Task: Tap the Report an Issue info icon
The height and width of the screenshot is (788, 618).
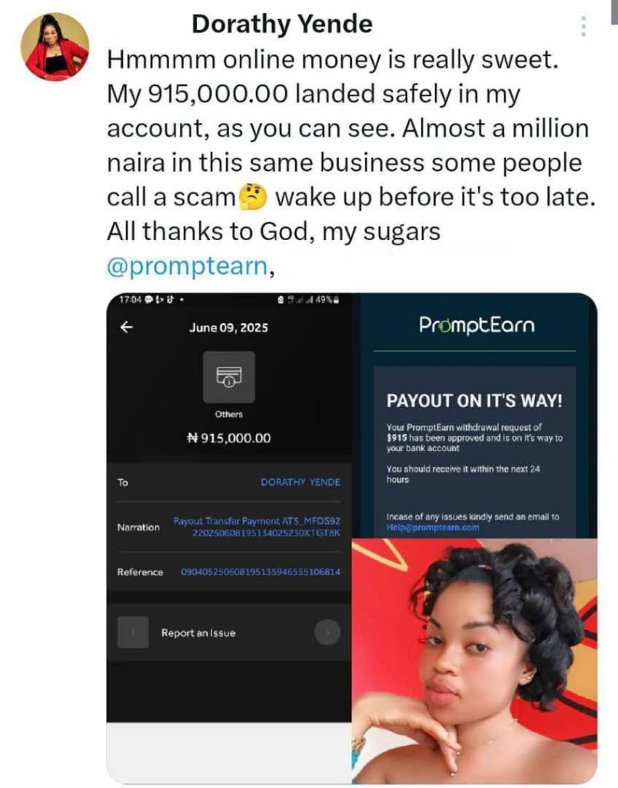Action: (132, 633)
